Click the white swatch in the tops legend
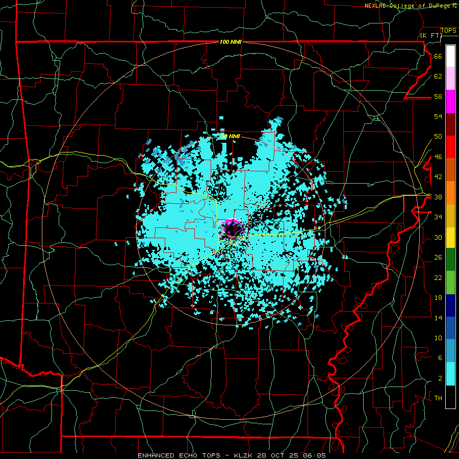The width and height of the screenshot is (459, 459). point(450,56)
